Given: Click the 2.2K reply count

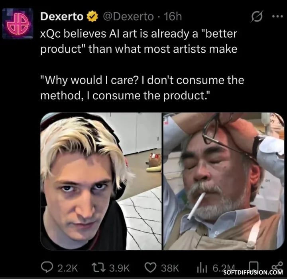Looking at the screenshot, I should coord(68,268).
